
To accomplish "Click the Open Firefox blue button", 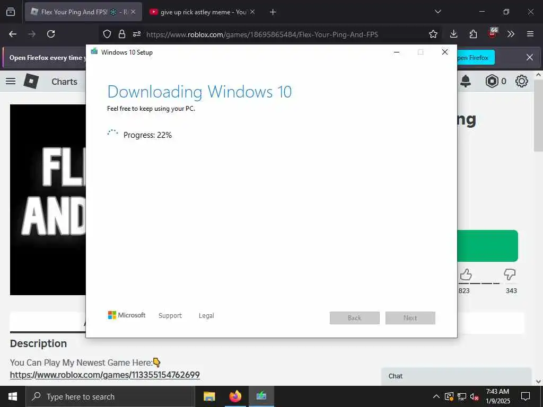I will click(475, 57).
